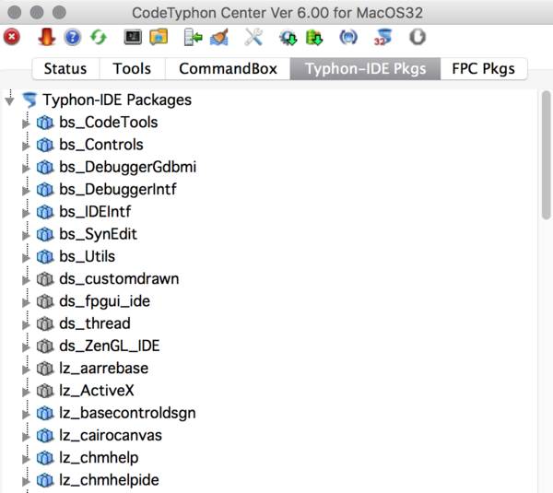The image size is (553, 493).
Task: Click the package icon beside bs_SynEdit
Action: (45, 234)
